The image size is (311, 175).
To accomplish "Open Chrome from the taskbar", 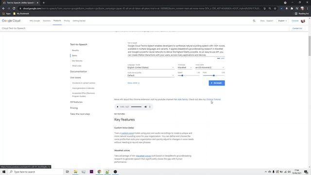I will point(99,172).
